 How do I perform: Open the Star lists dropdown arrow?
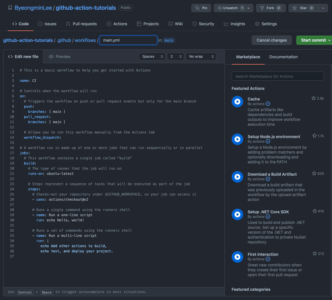323,8
